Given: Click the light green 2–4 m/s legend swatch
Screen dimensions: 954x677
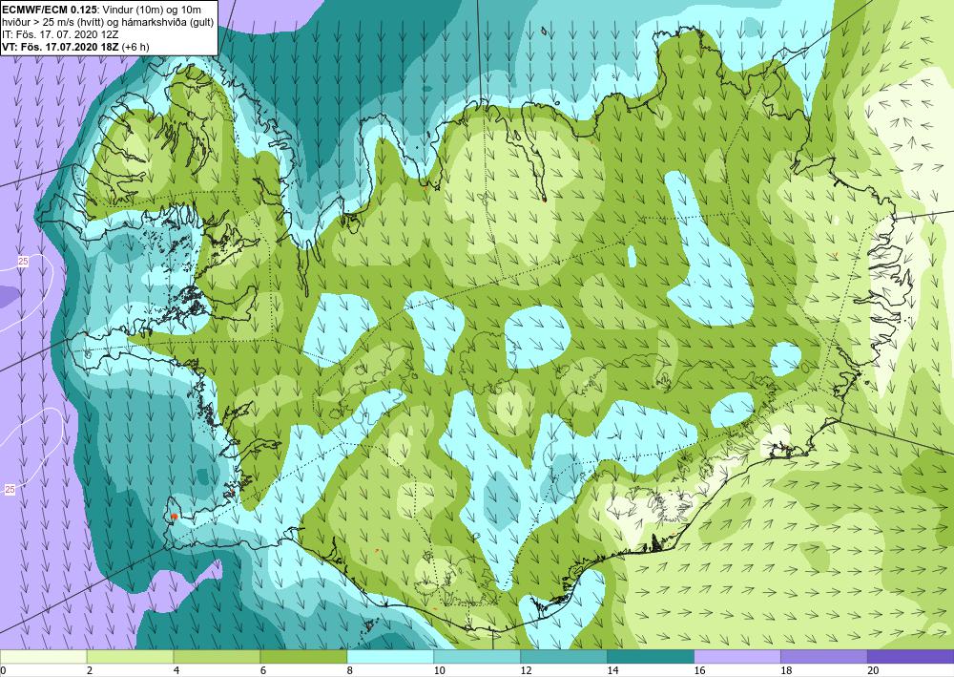Looking at the screenshot, I should 130,657.
